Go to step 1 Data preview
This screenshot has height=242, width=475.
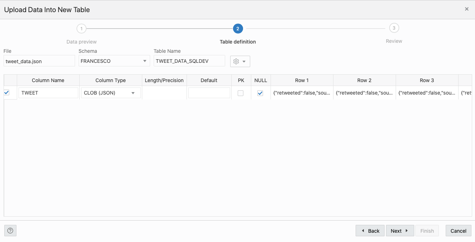81,29
